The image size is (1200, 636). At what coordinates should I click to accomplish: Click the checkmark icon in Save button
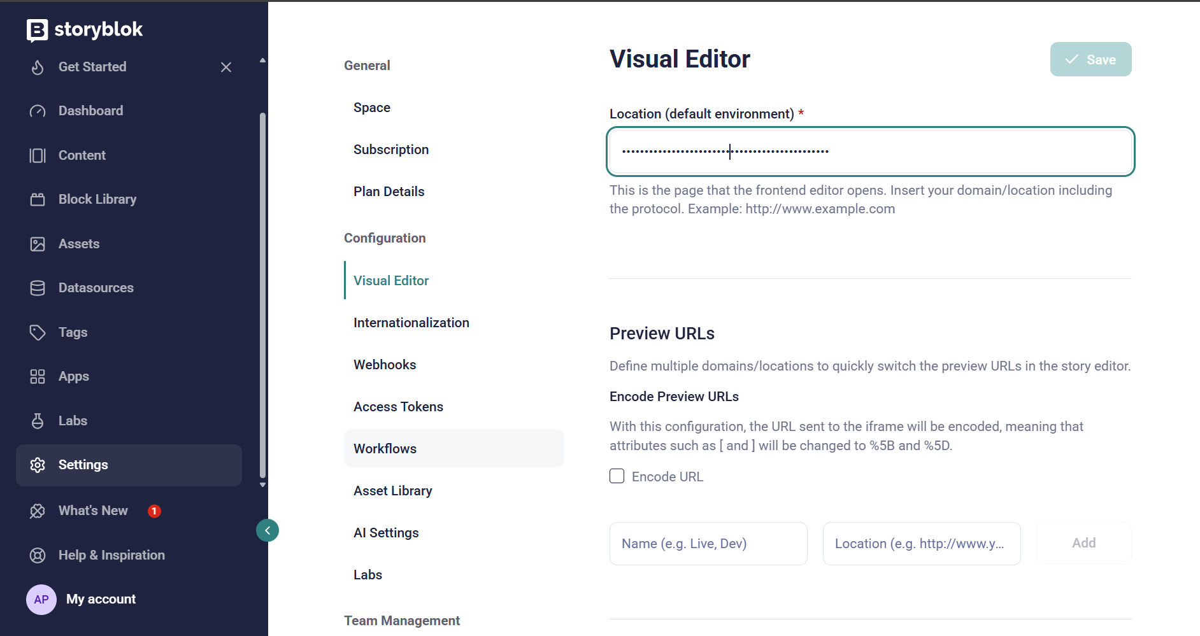pos(1072,59)
